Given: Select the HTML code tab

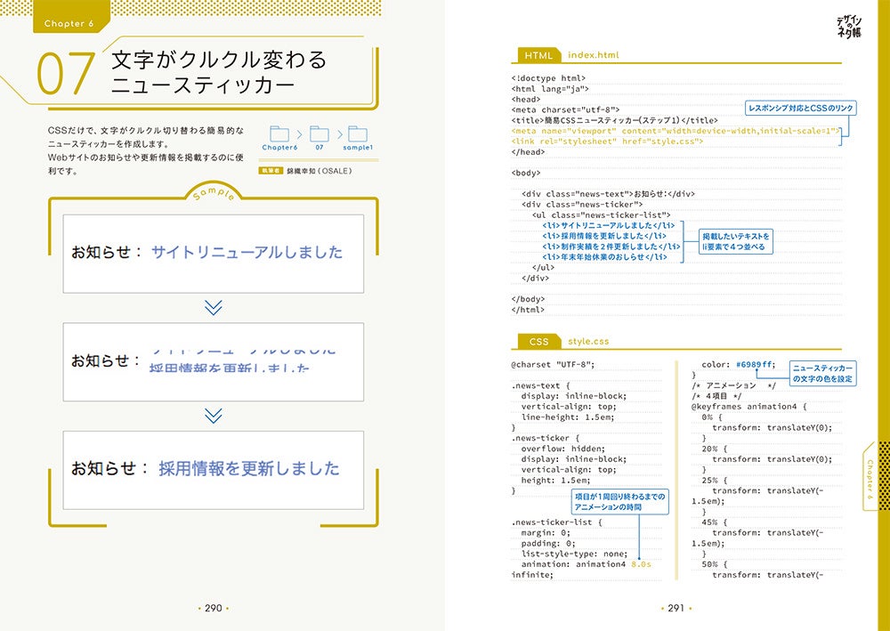Looking at the screenshot, I should coord(538,55).
